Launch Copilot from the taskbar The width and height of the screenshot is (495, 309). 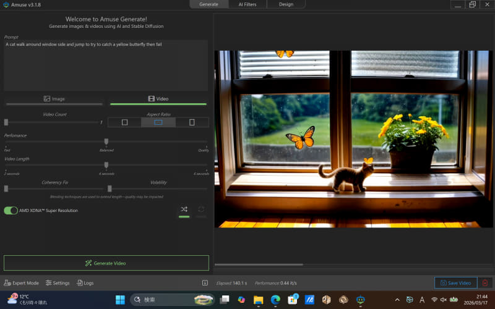(241, 300)
